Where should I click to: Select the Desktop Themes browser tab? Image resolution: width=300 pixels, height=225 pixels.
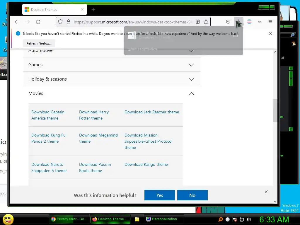54,10
